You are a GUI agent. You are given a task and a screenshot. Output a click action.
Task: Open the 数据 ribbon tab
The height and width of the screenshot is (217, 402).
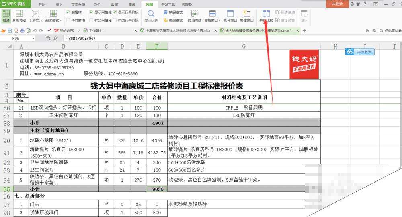point(114,4)
